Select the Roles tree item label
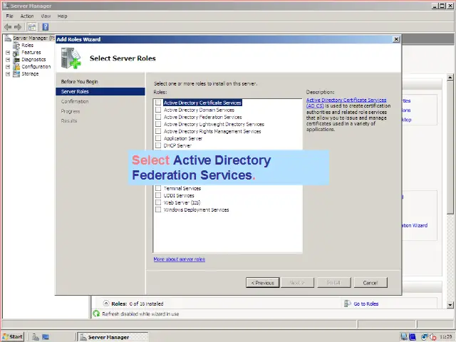The image size is (456, 342). pos(27,46)
